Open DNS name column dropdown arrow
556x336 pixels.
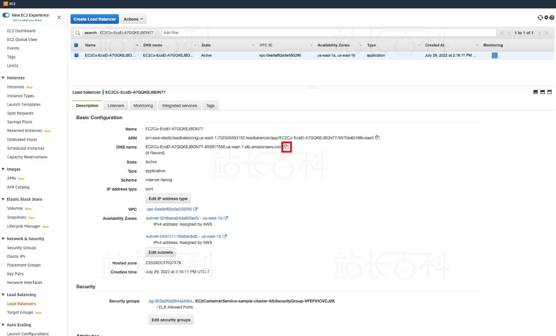195,45
